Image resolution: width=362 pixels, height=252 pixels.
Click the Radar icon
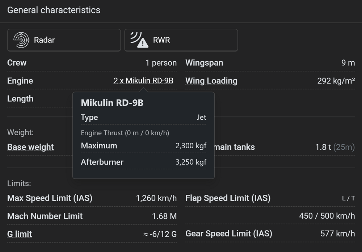[x=21, y=40]
